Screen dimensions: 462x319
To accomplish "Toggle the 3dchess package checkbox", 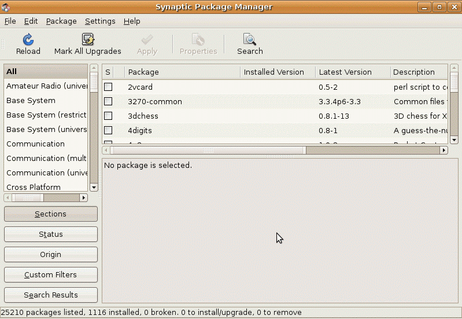I will pos(108,116).
